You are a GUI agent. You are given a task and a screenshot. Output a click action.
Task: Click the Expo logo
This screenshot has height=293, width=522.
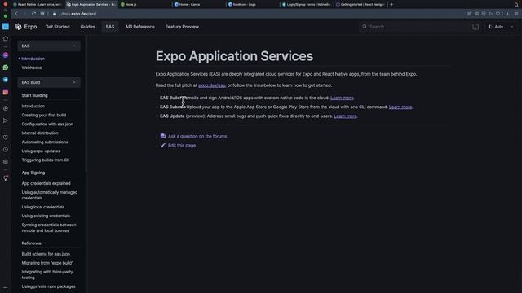click(x=26, y=27)
